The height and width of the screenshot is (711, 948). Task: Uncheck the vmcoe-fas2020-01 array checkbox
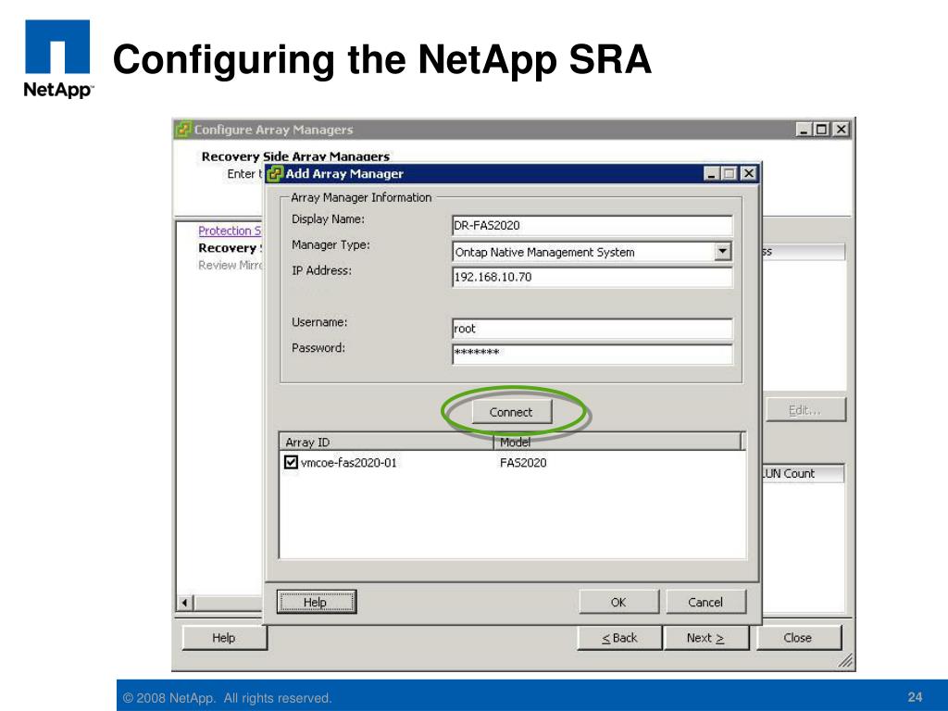click(x=291, y=463)
